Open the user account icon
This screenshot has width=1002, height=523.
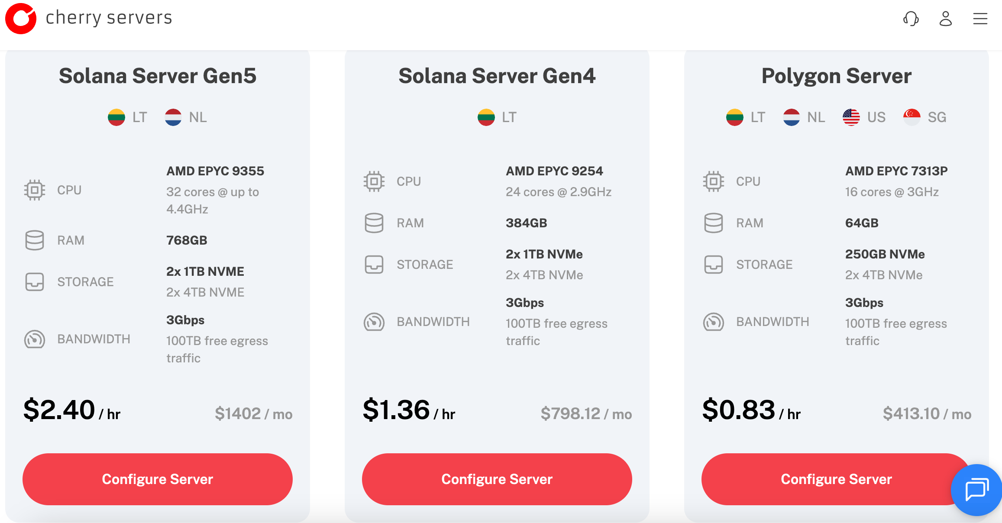(x=946, y=19)
